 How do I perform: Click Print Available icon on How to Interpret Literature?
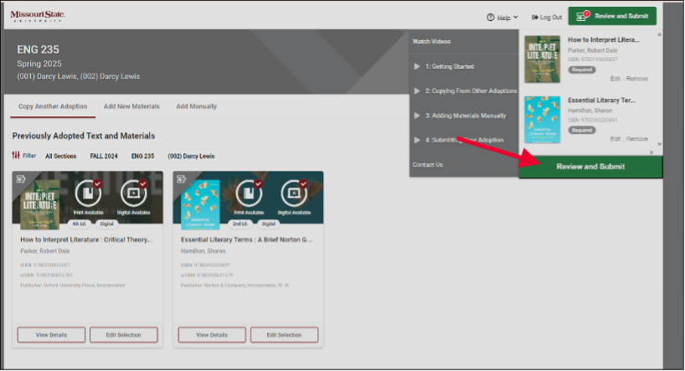tap(88, 195)
